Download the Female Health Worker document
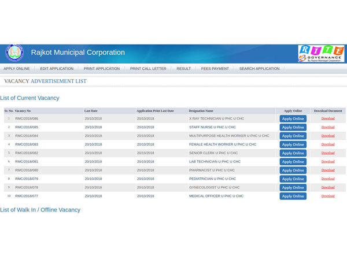 [328, 144]
